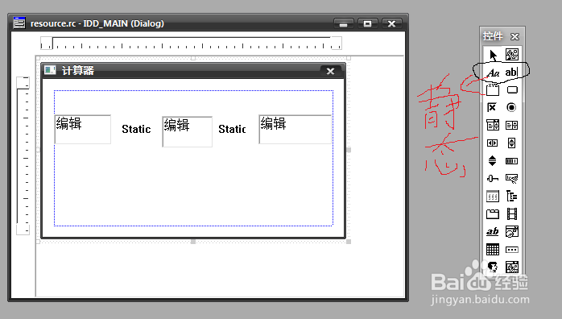Select the Date Time Picker tool

tap(512, 231)
